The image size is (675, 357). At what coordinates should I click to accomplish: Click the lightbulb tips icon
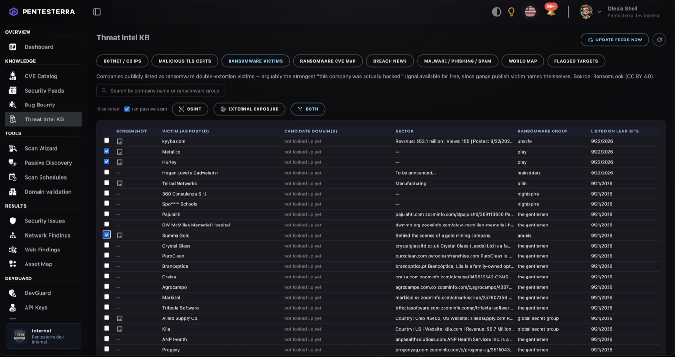tap(512, 12)
